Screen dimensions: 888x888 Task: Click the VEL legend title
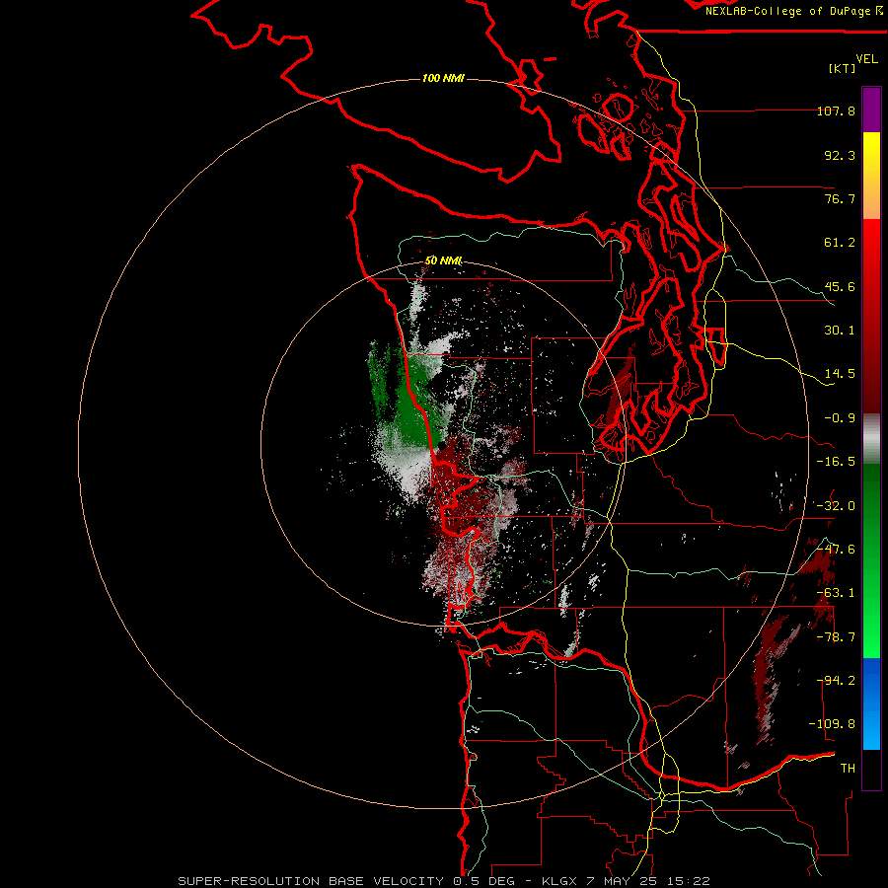tap(866, 59)
